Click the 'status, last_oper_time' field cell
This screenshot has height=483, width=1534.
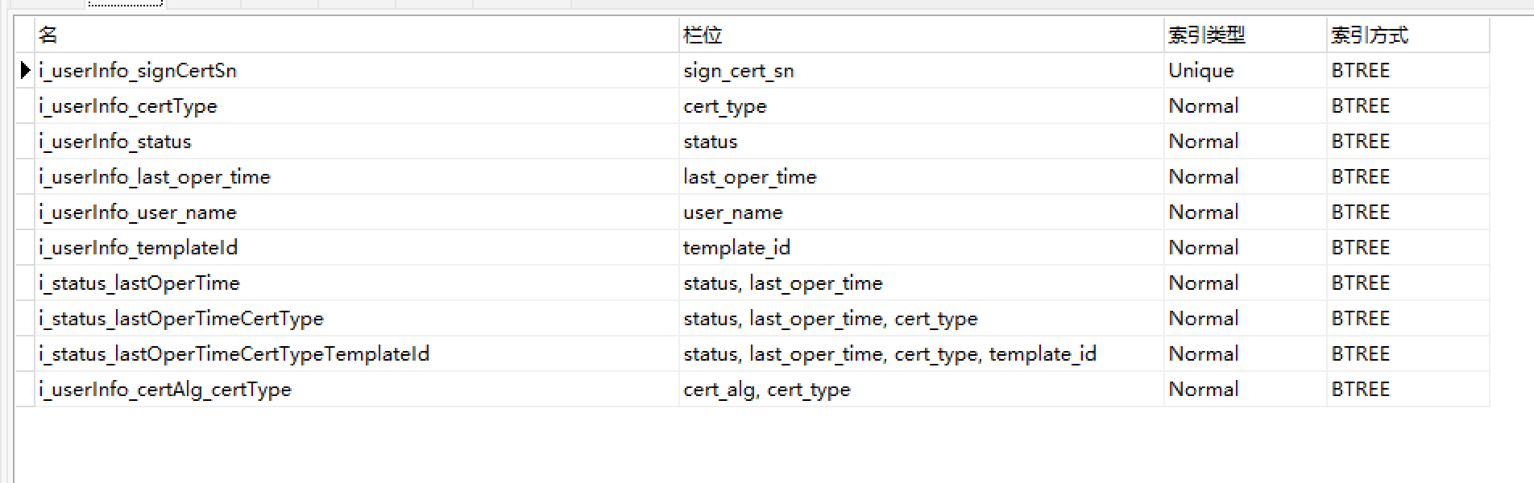(921, 283)
